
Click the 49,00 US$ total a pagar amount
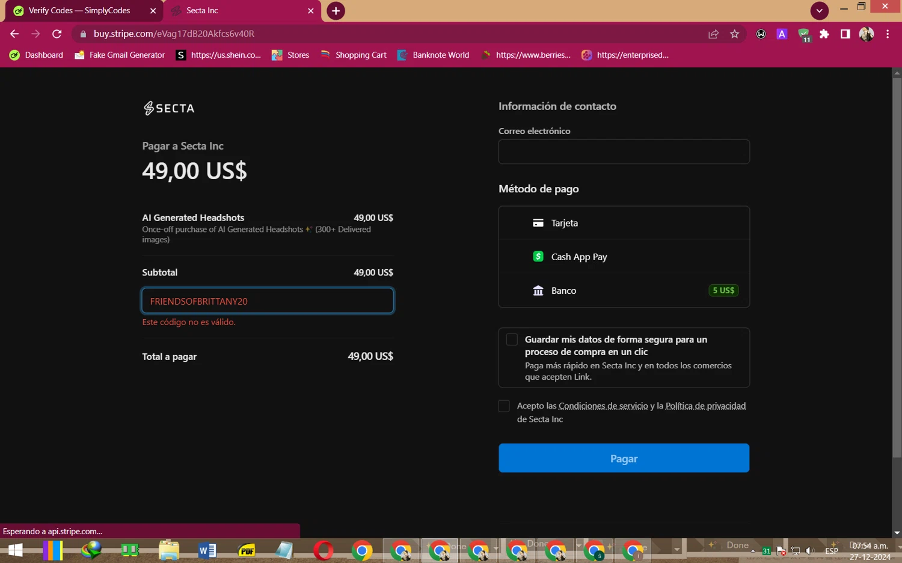click(370, 356)
